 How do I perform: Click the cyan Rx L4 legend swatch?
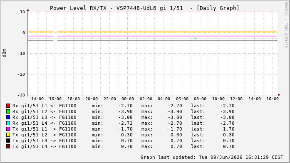[x=8, y=123]
